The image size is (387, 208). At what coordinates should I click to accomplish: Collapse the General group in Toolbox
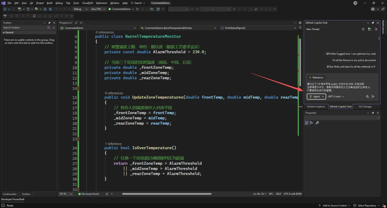(x=4, y=33)
